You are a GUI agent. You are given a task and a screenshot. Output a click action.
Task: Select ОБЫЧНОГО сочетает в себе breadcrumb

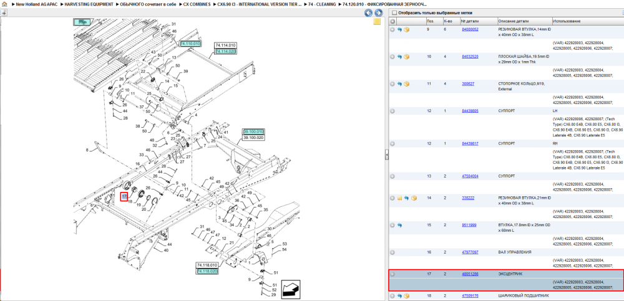tap(147, 4)
